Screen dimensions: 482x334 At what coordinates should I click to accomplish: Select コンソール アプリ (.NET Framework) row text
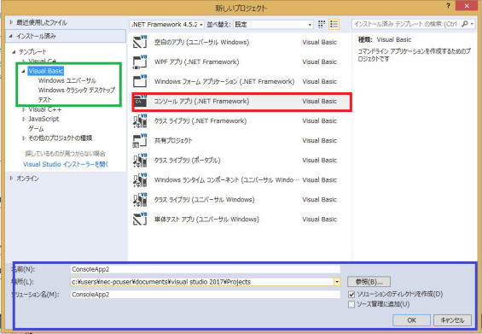pyautogui.click(x=201, y=101)
